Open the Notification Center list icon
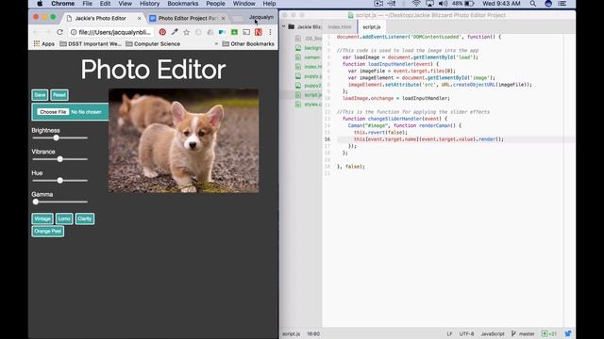The width and height of the screenshot is (604, 339). pos(562,4)
